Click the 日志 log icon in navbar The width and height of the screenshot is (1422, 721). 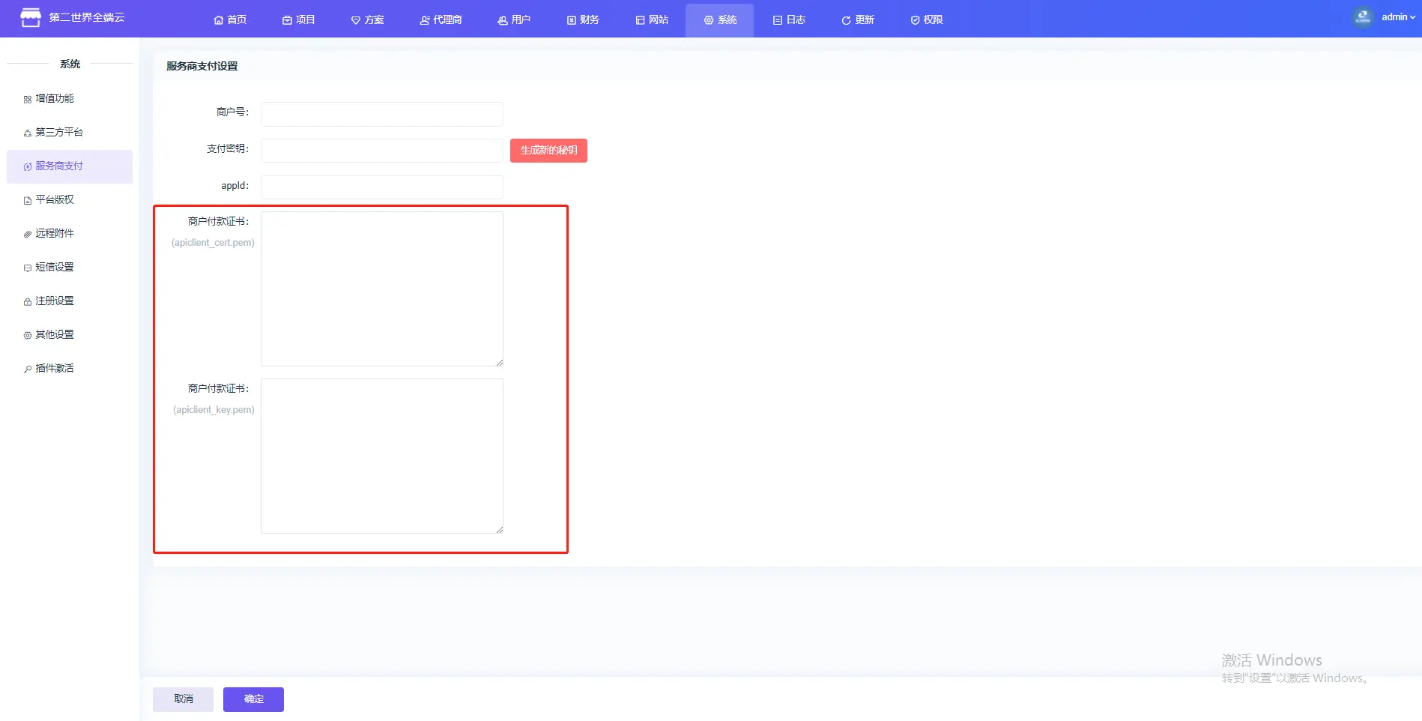click(x=778, y=20)
